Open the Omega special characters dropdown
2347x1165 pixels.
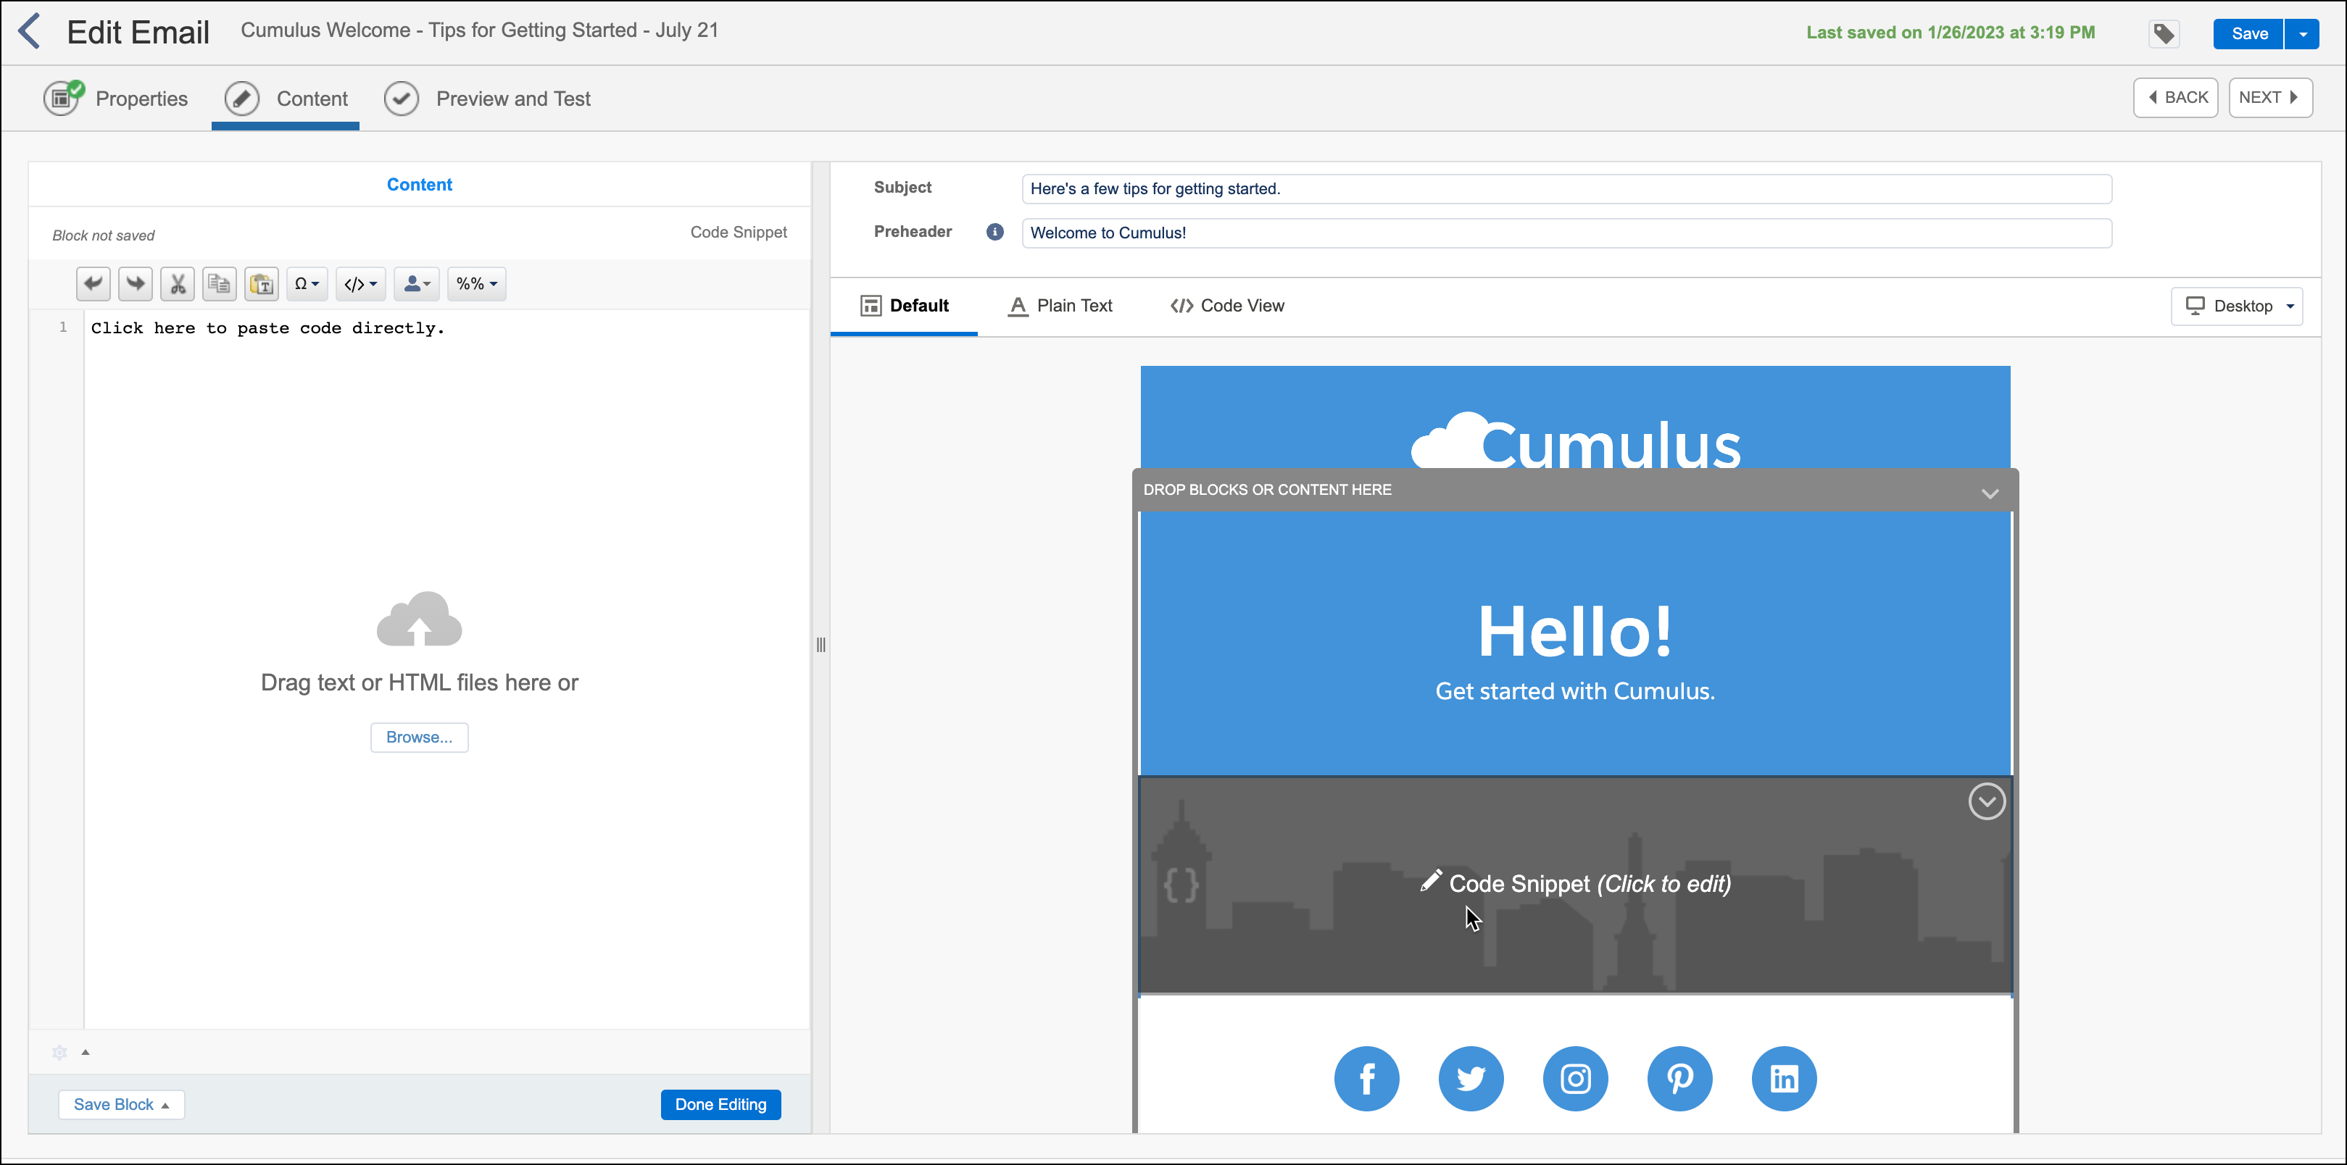click(307, 284)
